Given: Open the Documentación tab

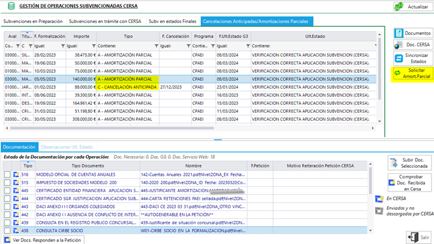Looking at the screenshot, I should [x=19, y=147].
